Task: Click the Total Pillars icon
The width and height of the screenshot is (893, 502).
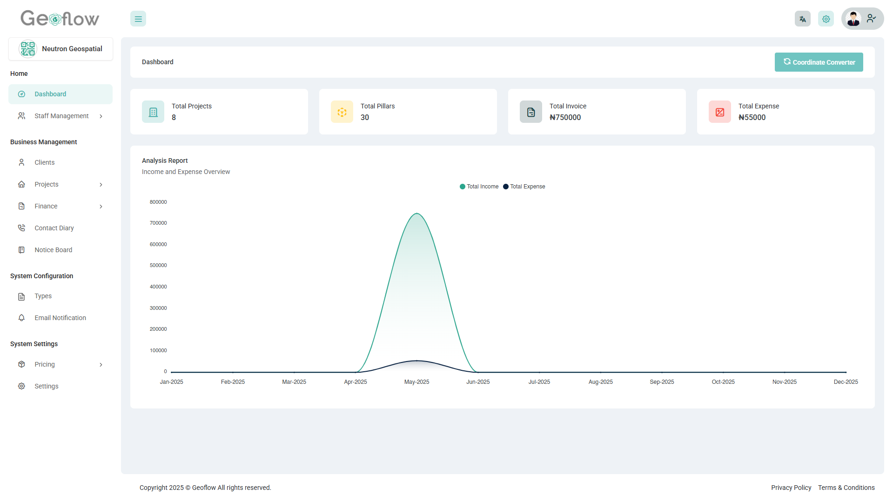Action: pyautogui.click(x=342, y=112)
